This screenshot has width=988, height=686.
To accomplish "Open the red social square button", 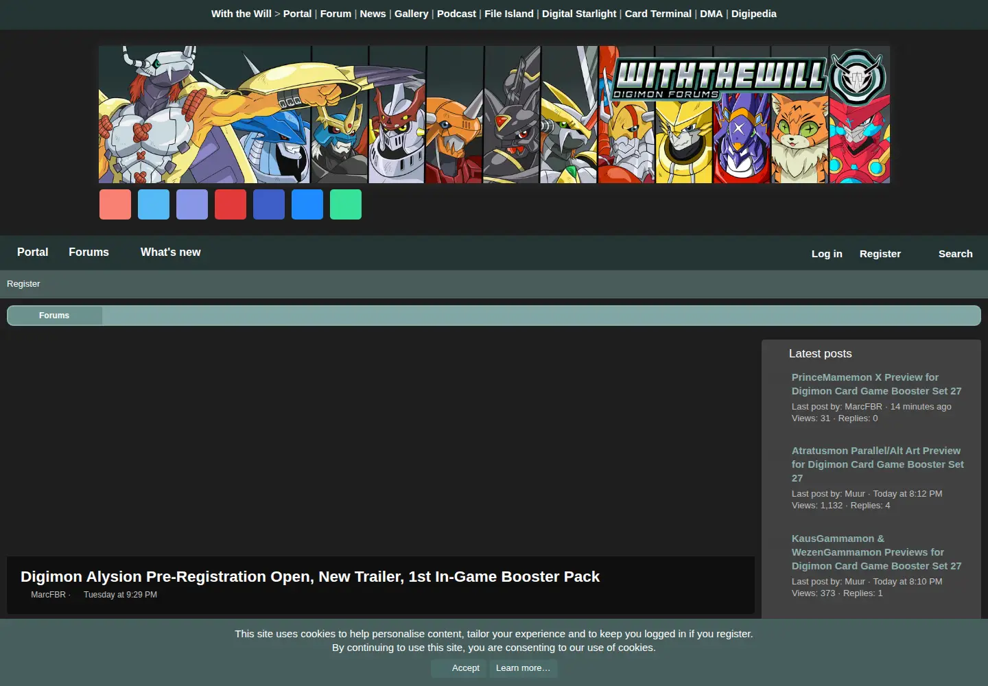I will [x=231, y=204].
